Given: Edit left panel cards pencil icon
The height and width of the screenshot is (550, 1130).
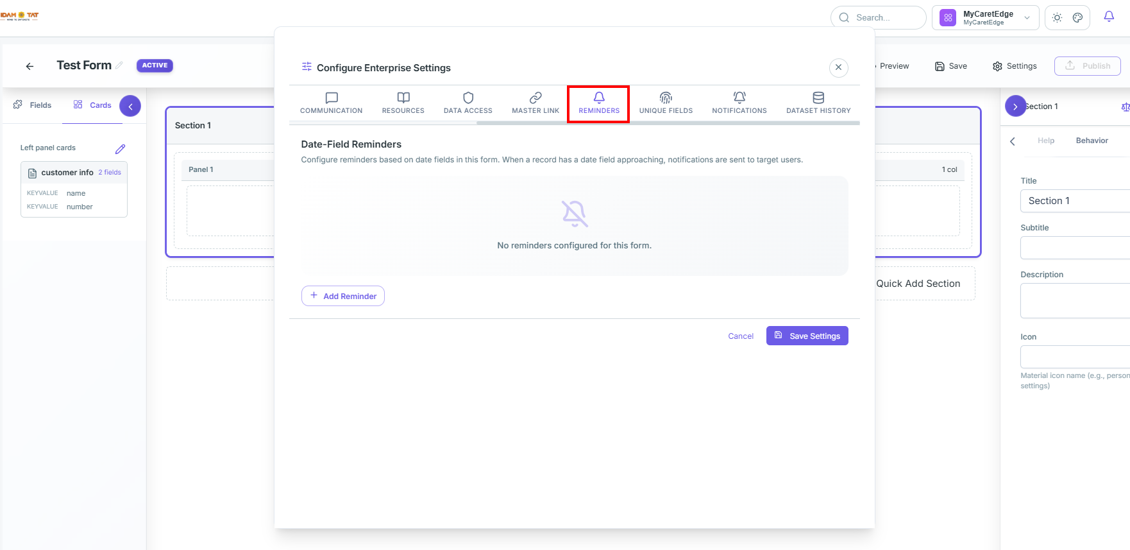Looking at the screenshot, I should tap(120, 149).
